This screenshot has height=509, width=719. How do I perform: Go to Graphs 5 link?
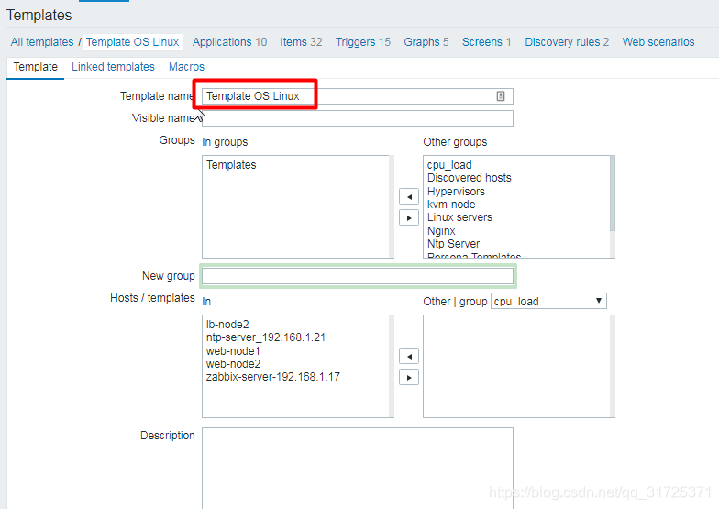click(426, 42)
